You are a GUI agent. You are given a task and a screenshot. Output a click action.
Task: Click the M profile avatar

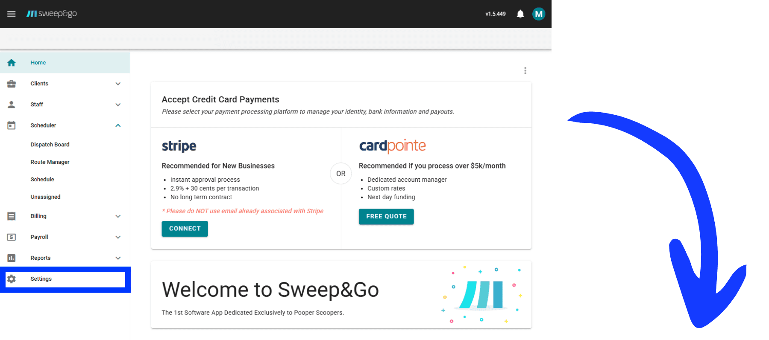coord(539,14)
